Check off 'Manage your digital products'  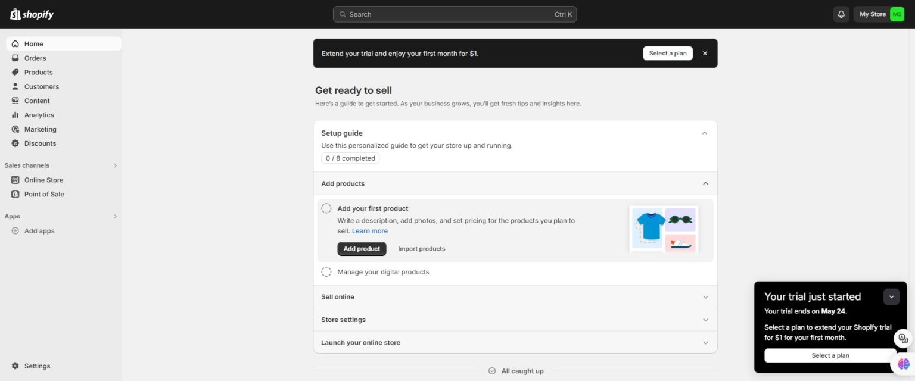coord(326,271)
